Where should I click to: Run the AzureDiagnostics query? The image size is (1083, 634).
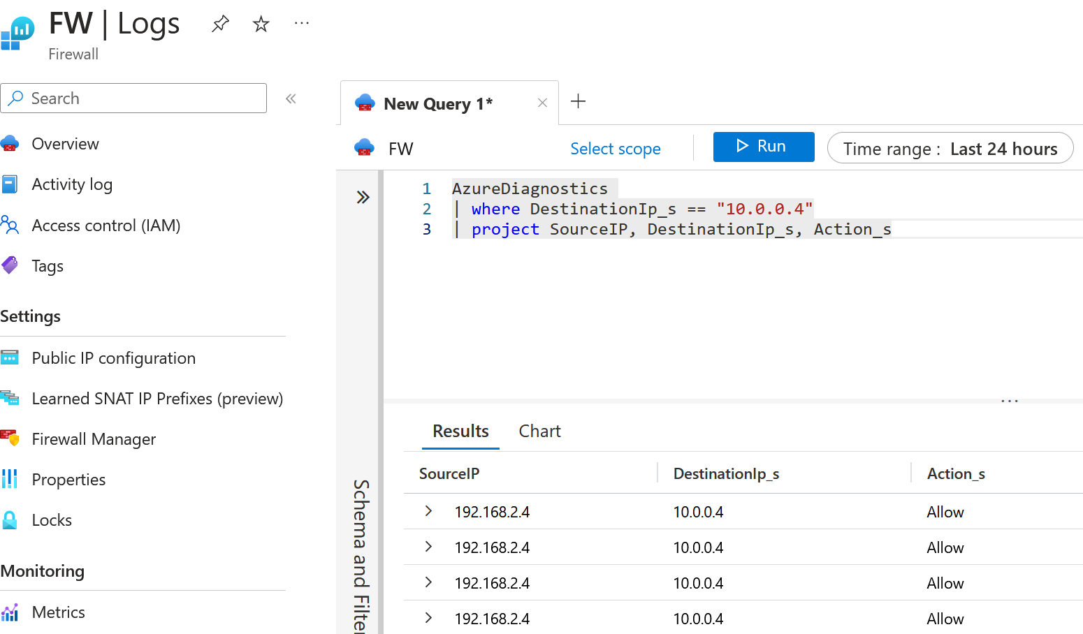pos(763,147)
